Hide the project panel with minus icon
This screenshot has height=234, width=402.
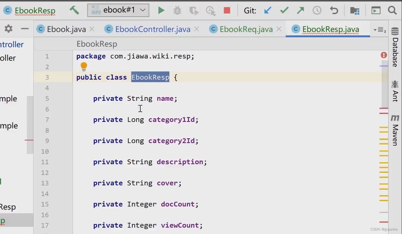tap(25, 29)
